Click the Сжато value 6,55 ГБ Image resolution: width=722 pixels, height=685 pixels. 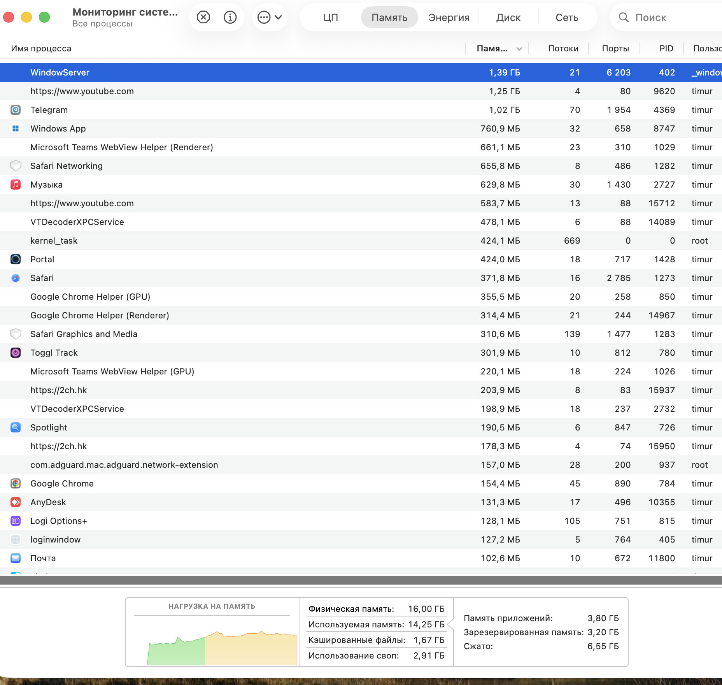[603, 646]
